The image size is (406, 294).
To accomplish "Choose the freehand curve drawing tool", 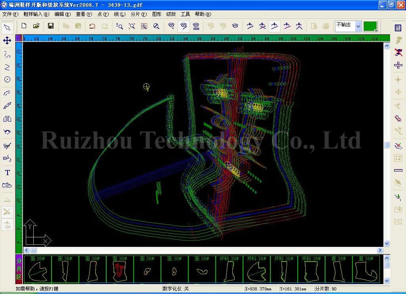I will [x=7, y=54].
